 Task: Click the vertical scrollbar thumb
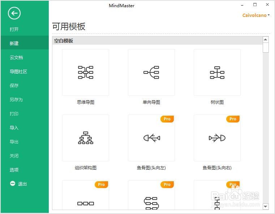[x=266, y=48]
